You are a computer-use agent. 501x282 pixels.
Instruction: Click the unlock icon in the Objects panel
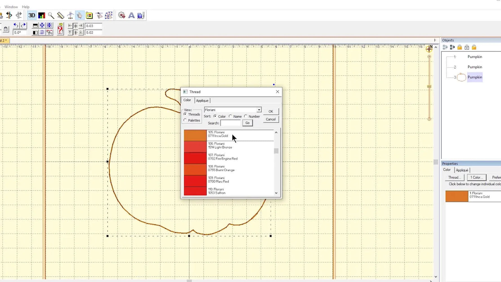(474, 47)
